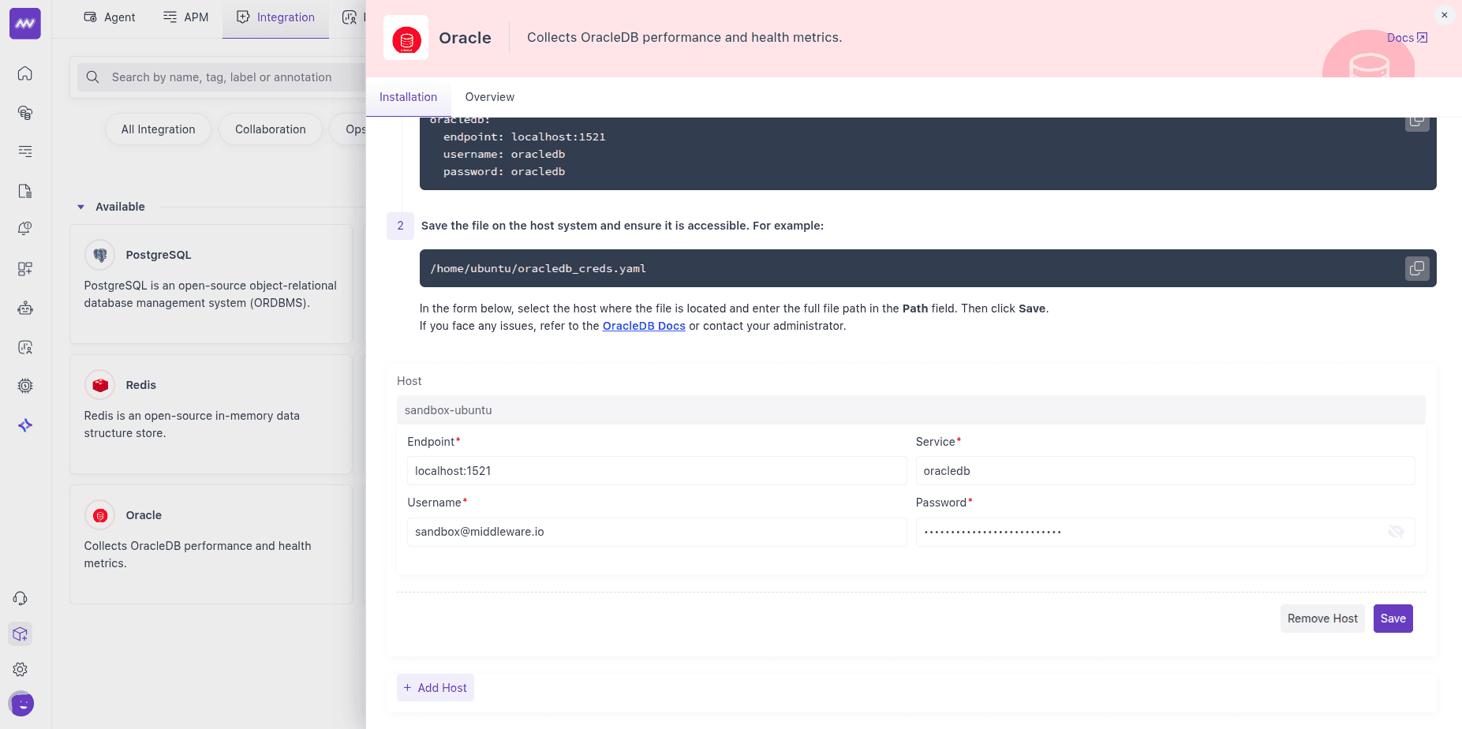This screenshot has height=729, width=1462.
Task: Open the Alerts bell icon in sidebar
Action: [24, 228]
